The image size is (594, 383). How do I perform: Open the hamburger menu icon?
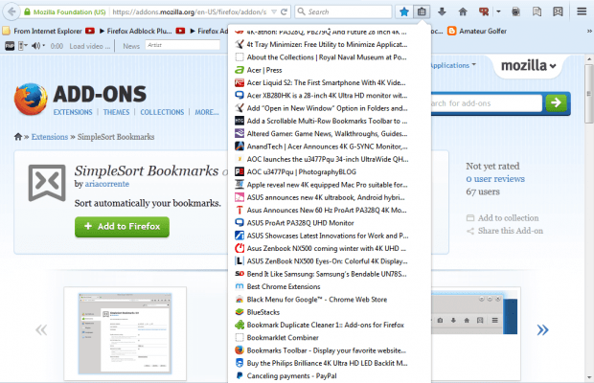pyautogui.click(x=582, y=11)
